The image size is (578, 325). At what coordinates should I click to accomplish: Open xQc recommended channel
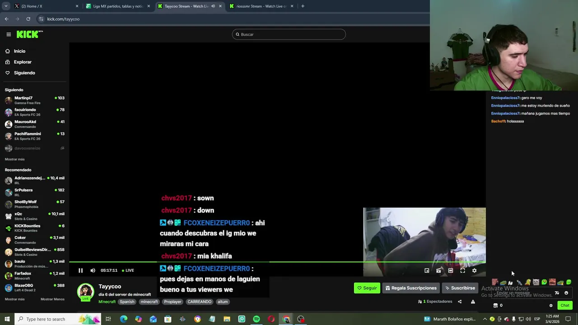(x=34, y=216)
